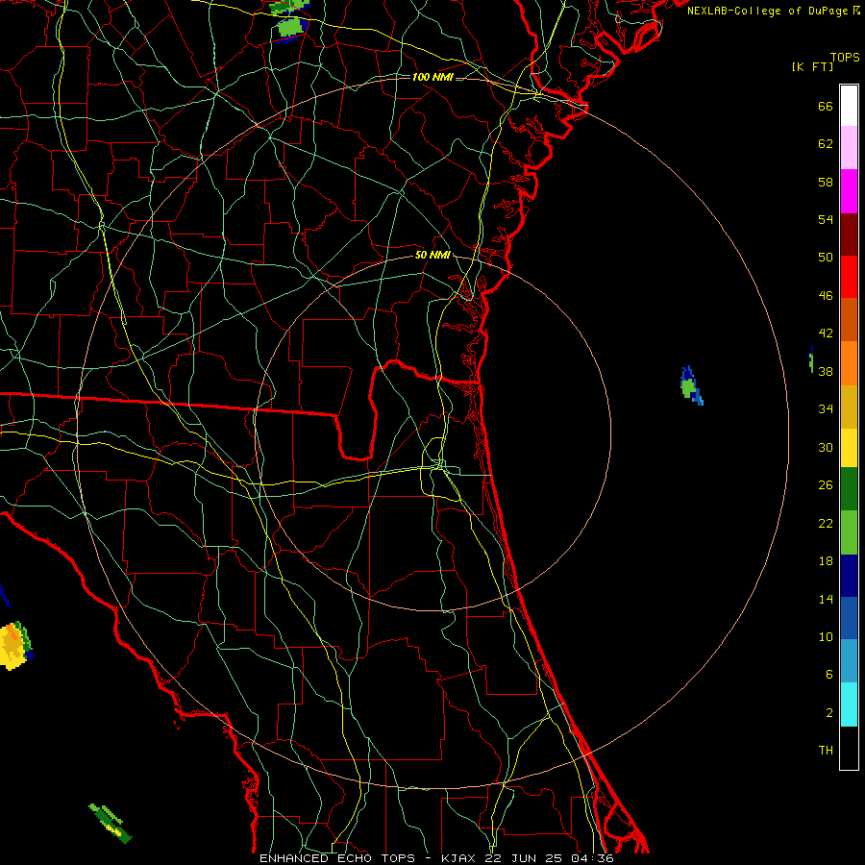The width and height of the screenshot is (865, 865).
Task: Click the legend value '18'
Action: tap(826, 561)
